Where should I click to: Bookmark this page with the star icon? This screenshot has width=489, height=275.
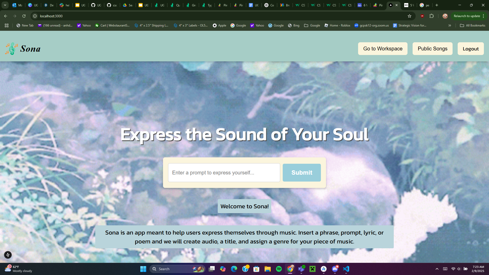[x=410, y=16]
